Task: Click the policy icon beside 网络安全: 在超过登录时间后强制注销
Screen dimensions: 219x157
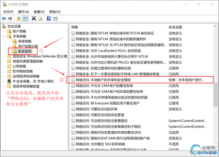Action: click(x=73, y=68)
